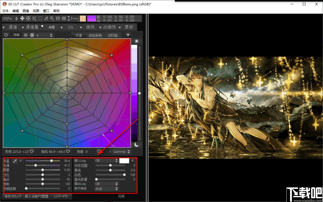
Task: Open the 胶片曲线 关闭 dropdown
Action: [x=107, y=189]
